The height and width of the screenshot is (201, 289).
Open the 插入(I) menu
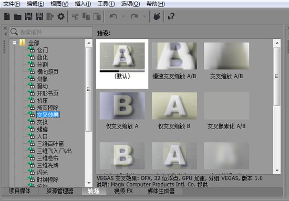pyautogui.click(x=82, y=4)
